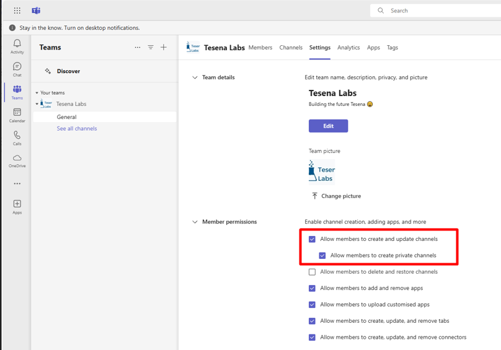Click Change picture link
The image size is (501, 350).
click(341, 196)
